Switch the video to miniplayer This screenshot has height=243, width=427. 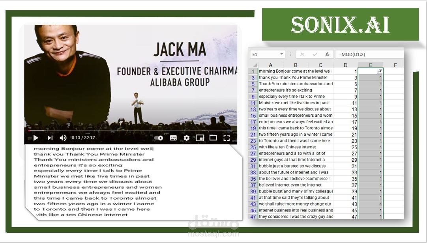[x=200, y=138]
